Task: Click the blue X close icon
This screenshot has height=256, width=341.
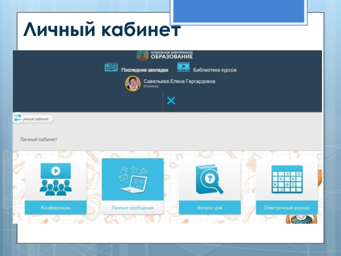Action: 171,101
